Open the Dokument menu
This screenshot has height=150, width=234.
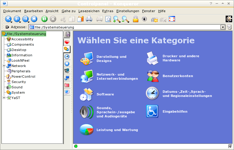(12, 11)
